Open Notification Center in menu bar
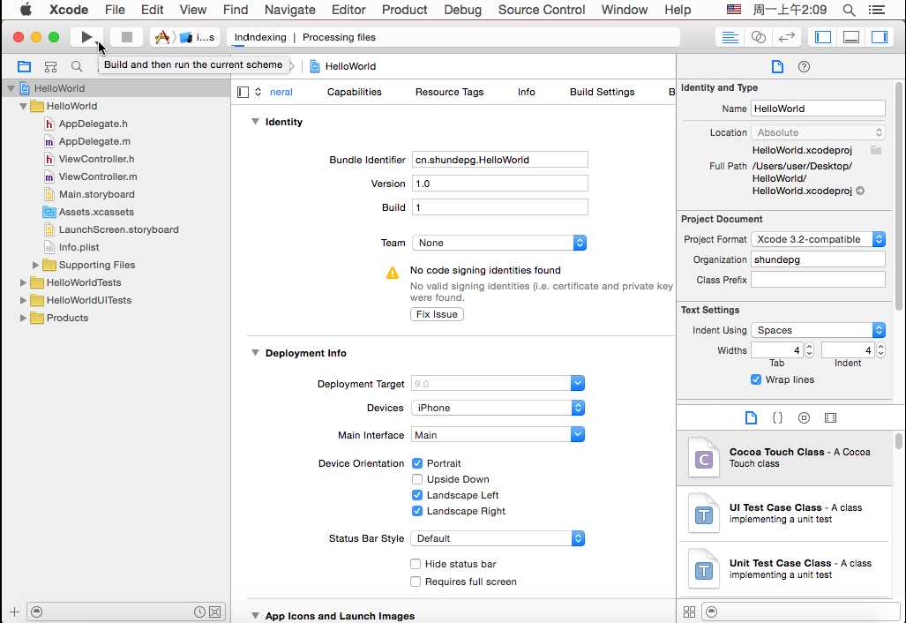 (877, 9)
